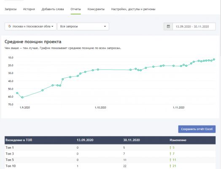Click the Средние позиции проекта heading
The height and width of the screenshot is (169, 221).
(x=33, y=42)
